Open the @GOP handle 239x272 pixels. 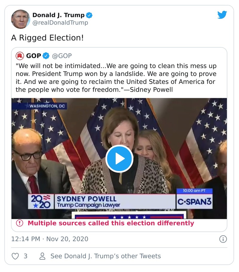(62, 56)
